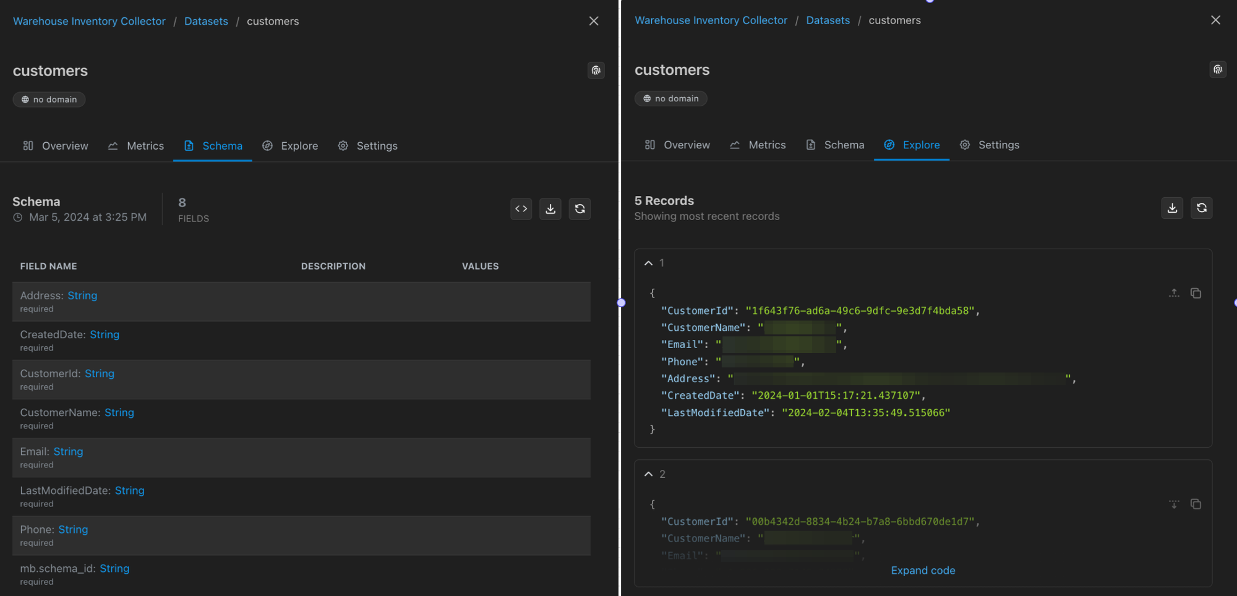Viewport: 1237px width, 596px height.
Task: Click the 5 Records heading
Action: pos(664,201)
